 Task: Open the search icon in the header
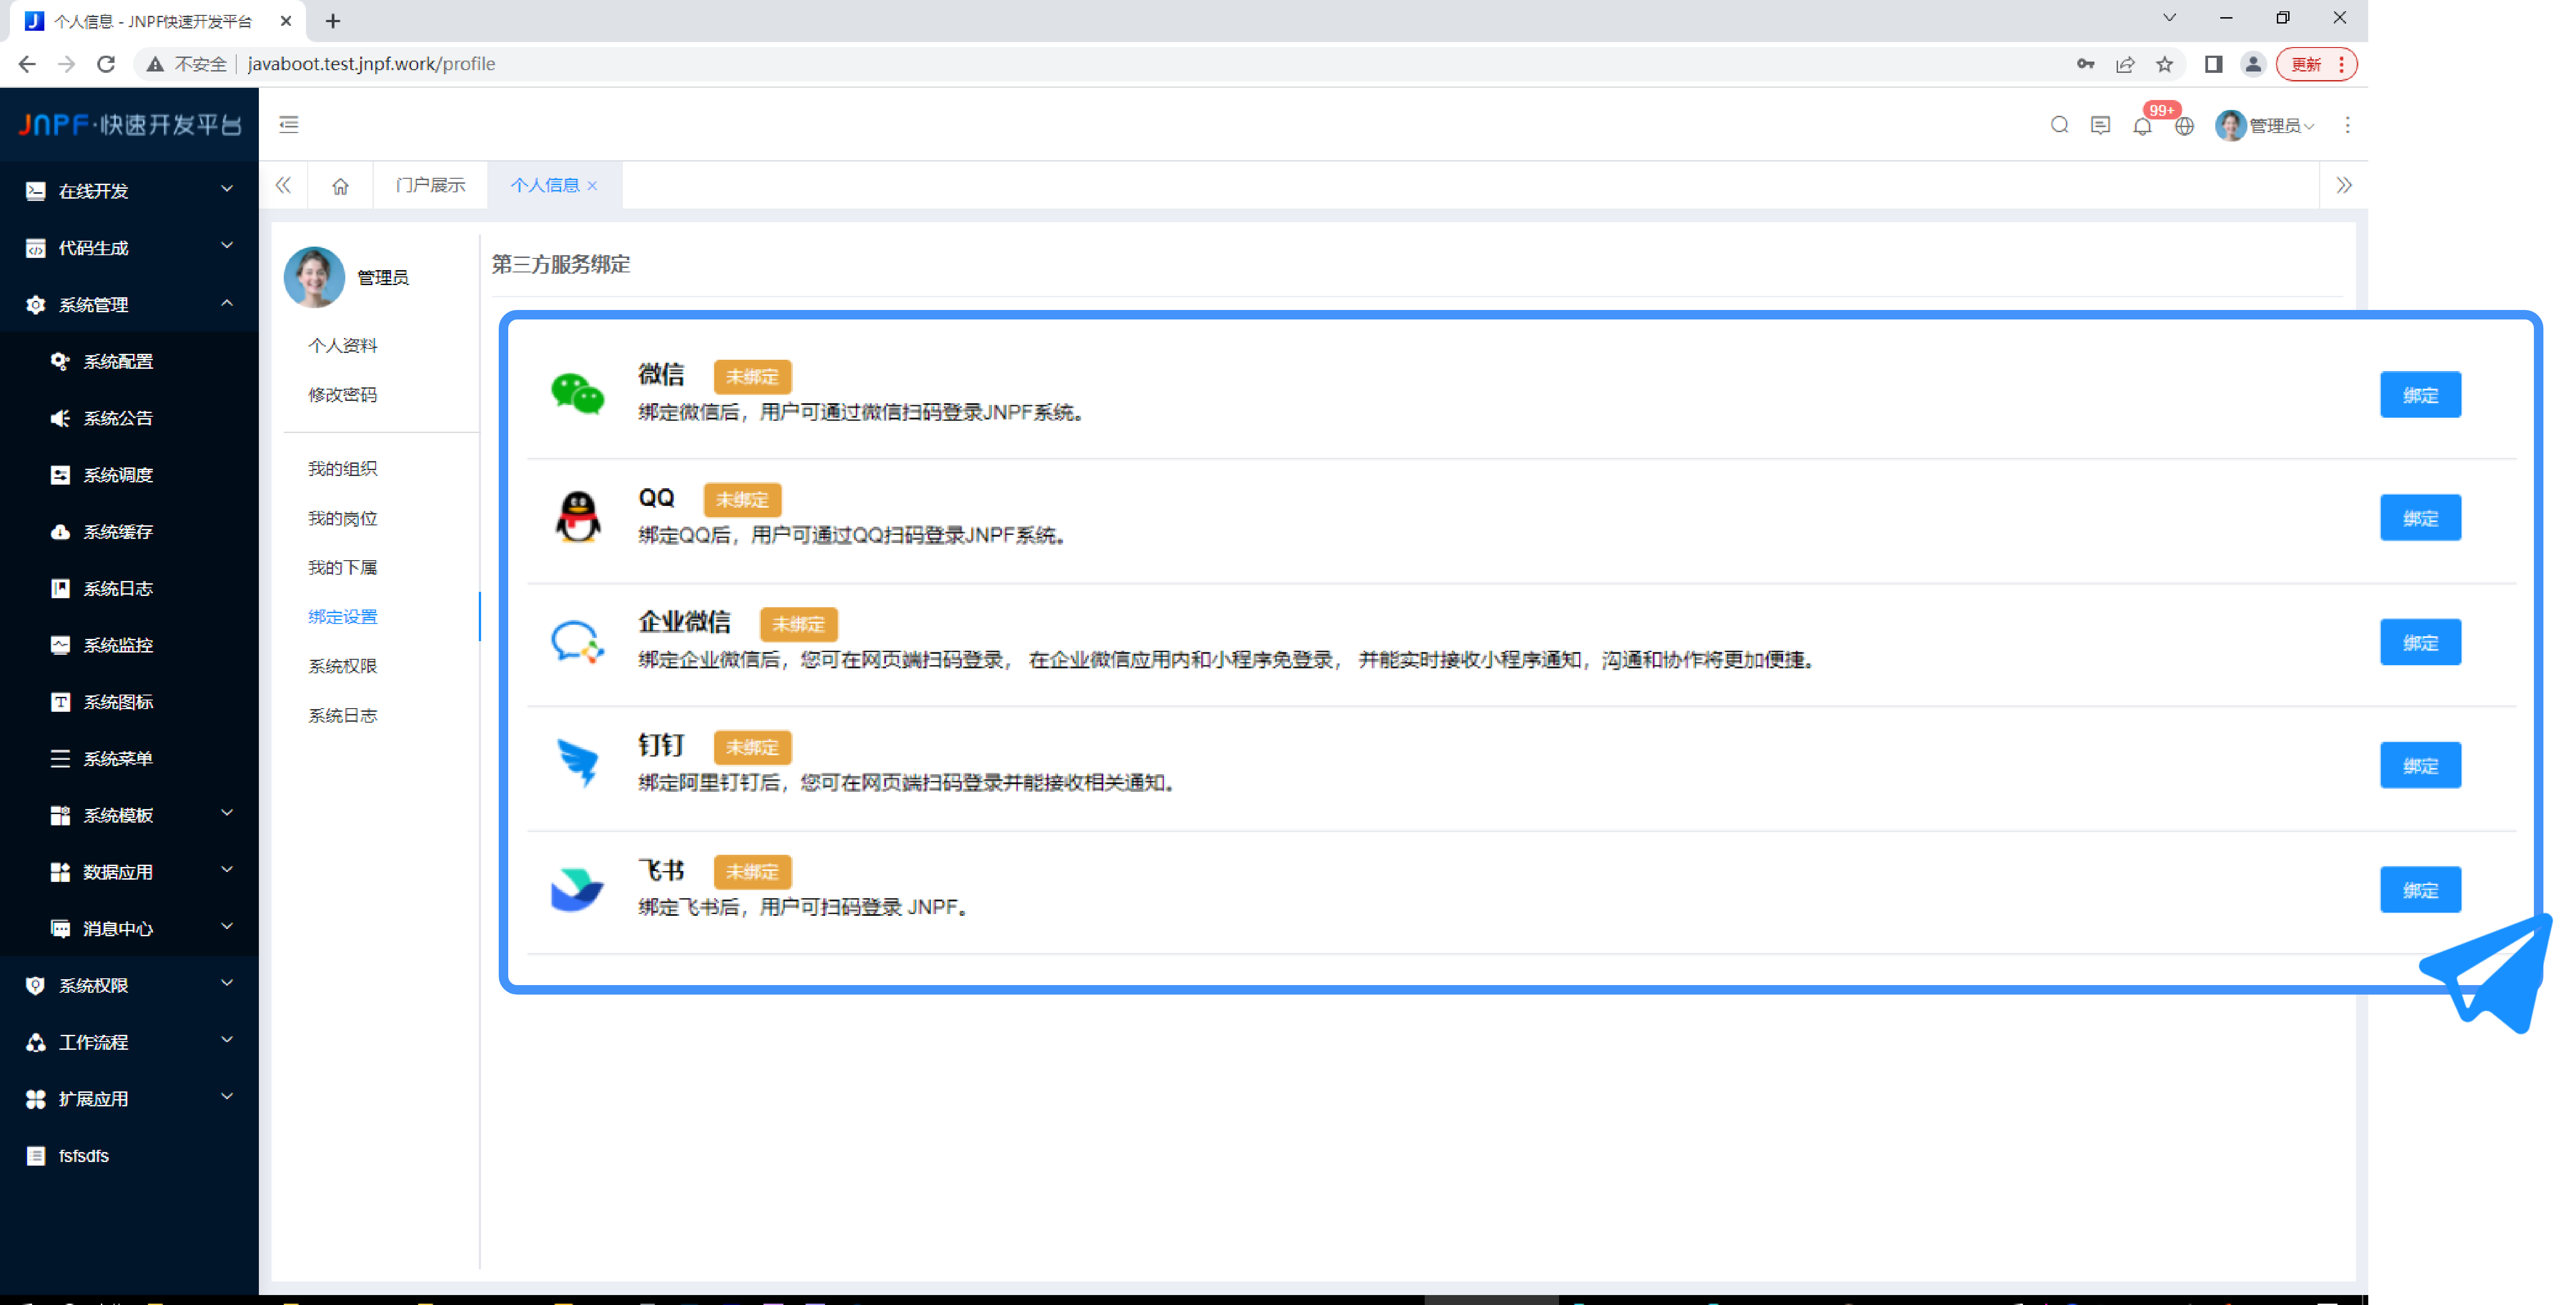2059,125
